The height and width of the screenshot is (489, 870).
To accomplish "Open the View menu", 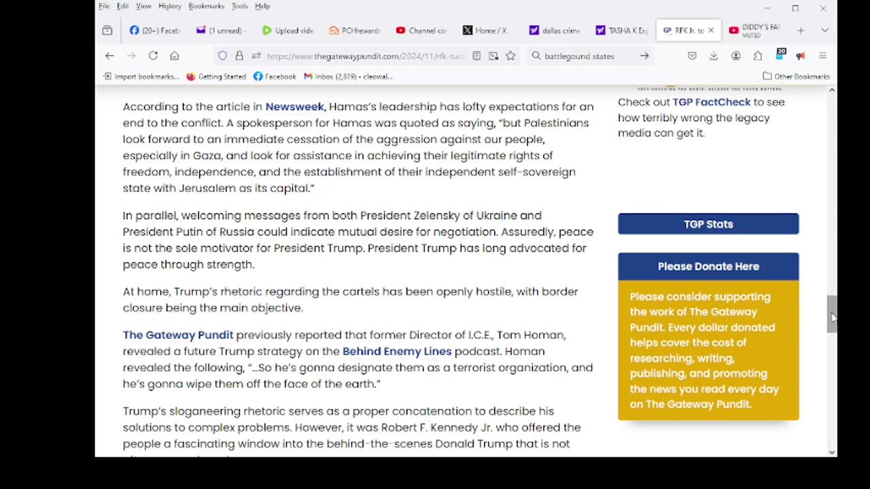I will point(143,6).
